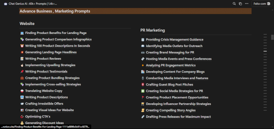Click the Advance Business, Marketing Prompts heading

[55, 11]
